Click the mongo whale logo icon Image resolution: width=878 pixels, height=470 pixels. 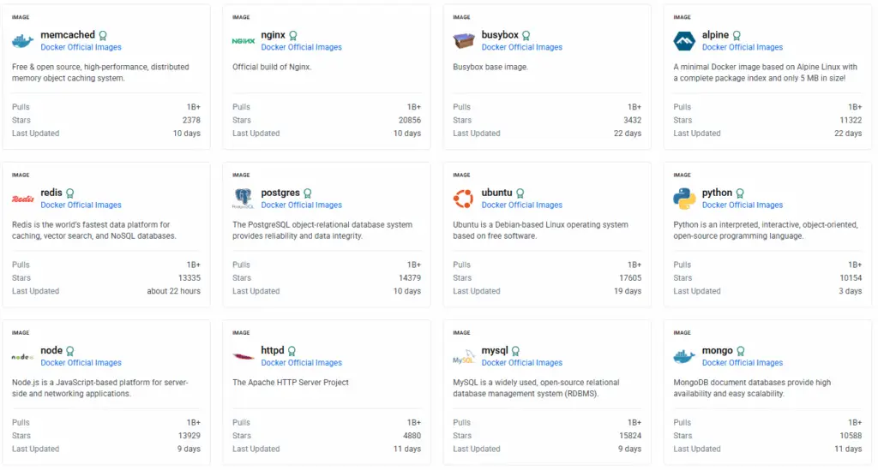pos(684,356)
